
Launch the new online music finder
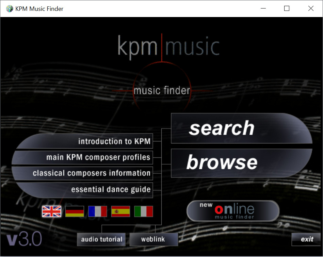click(233, 211)
